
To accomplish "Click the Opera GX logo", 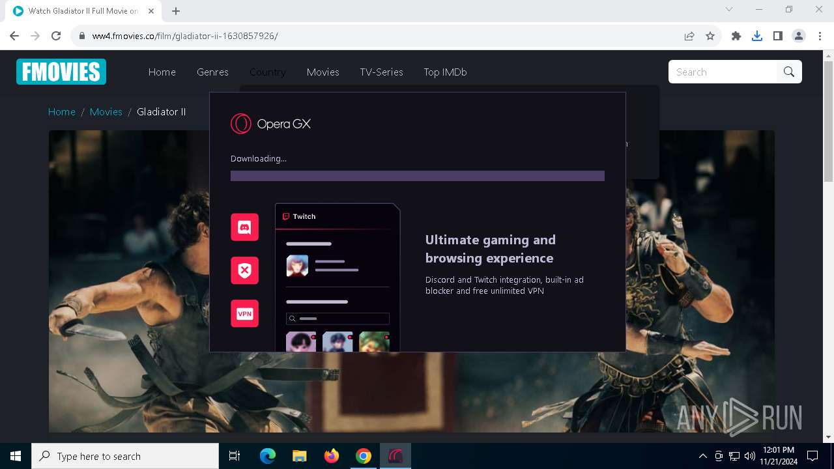I will [x=270, y=124].
